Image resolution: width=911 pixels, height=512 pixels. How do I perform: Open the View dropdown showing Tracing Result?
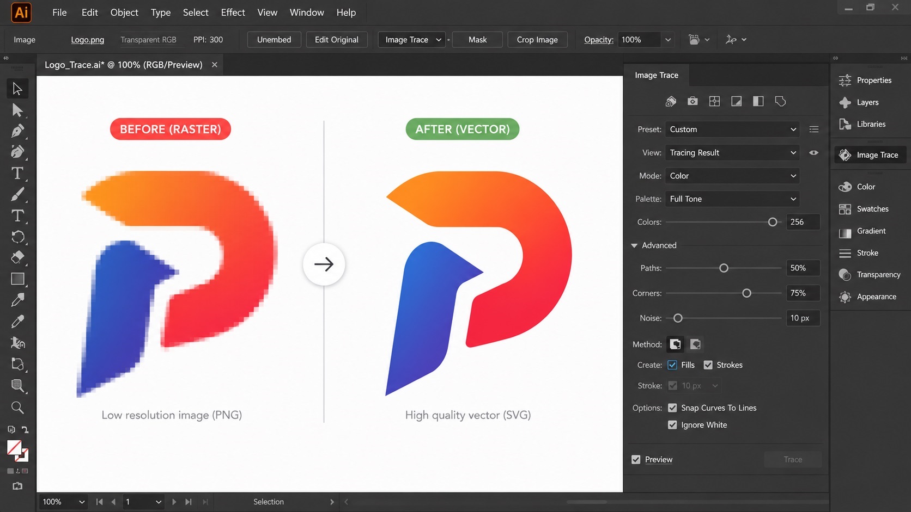click(x=732, y=153)
